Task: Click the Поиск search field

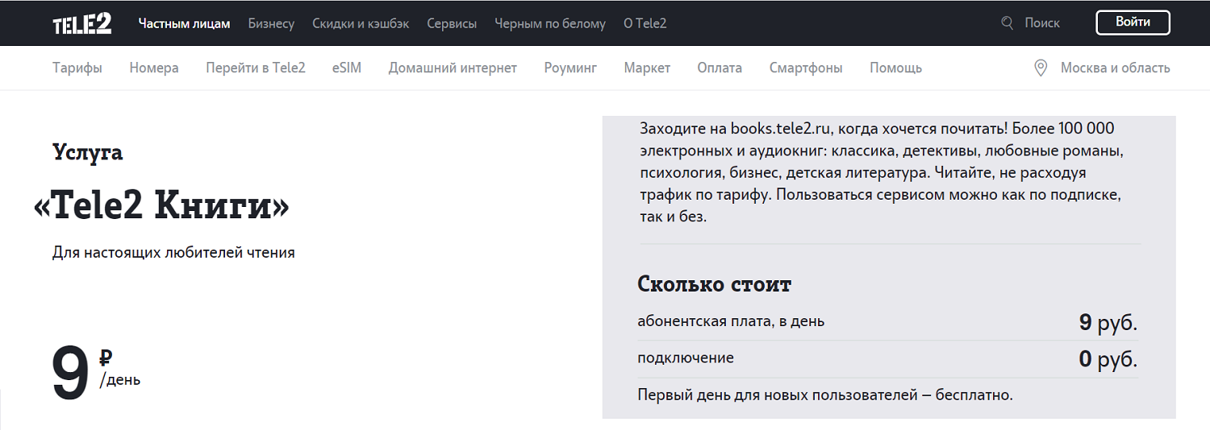Action: 1041,23
